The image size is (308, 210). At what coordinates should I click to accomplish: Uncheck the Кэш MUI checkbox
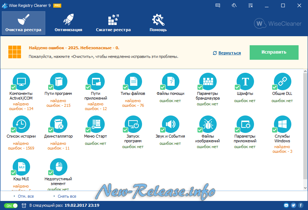[x=13, y=173]
